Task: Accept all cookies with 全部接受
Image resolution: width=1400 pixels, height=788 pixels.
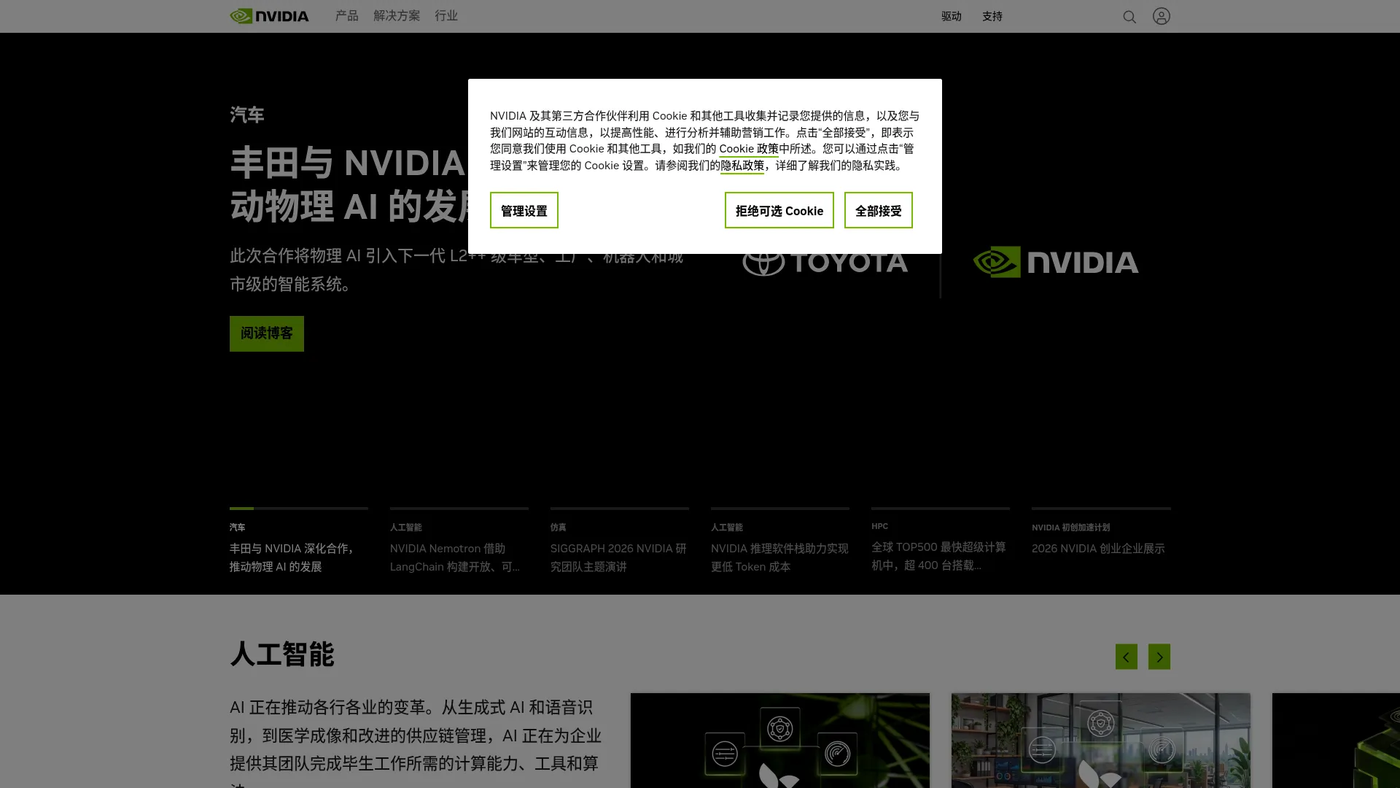Action: click(879, 210)
